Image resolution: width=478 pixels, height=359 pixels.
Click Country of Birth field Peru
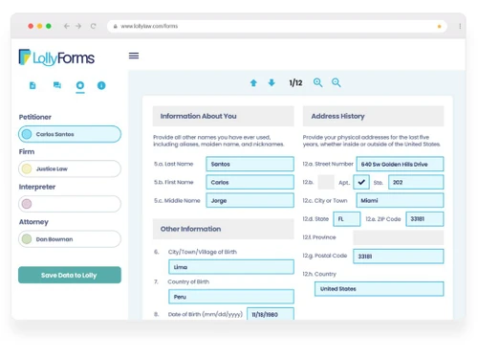pos(231,297)
